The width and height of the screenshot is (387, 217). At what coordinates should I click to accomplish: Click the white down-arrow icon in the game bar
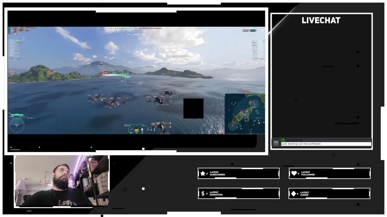(x=142, y=130)
